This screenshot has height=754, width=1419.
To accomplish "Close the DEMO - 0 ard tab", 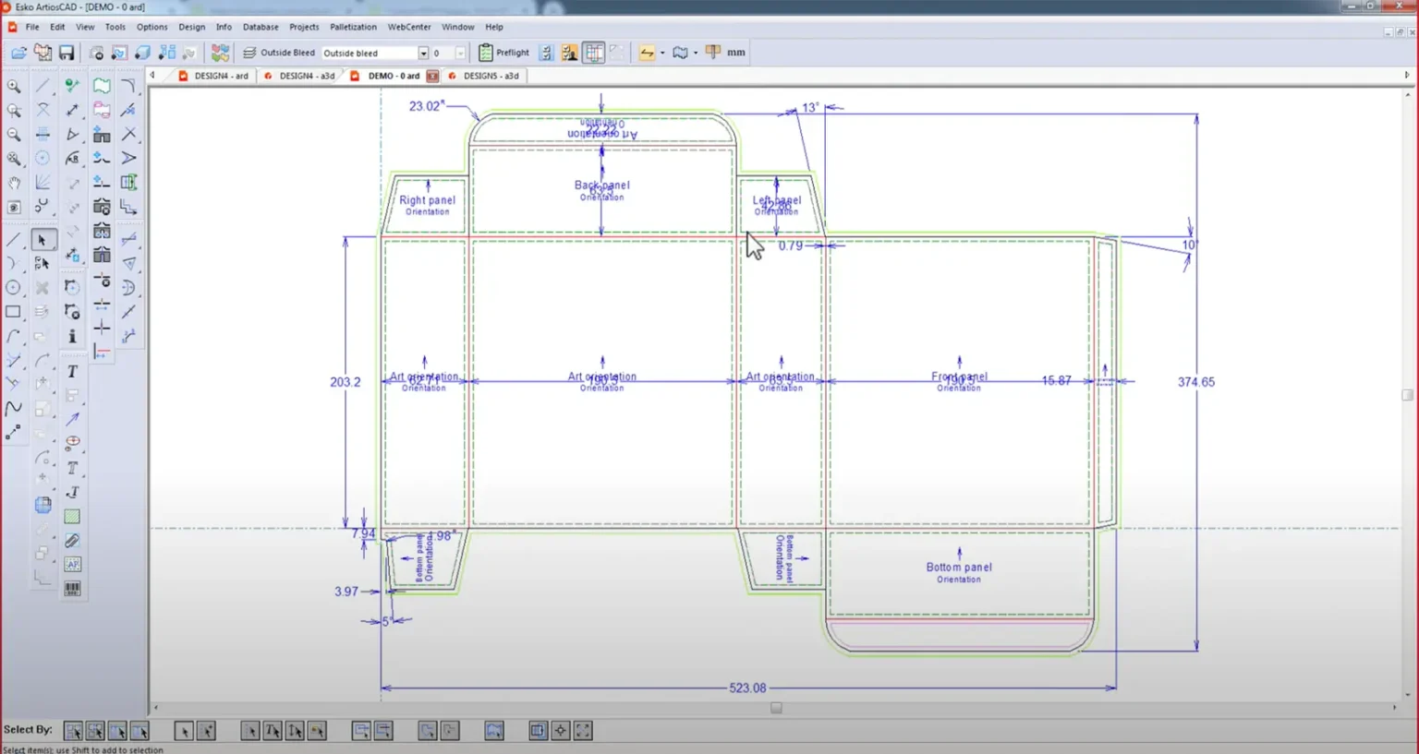I will pyautogui.click(x=432, y=76).
